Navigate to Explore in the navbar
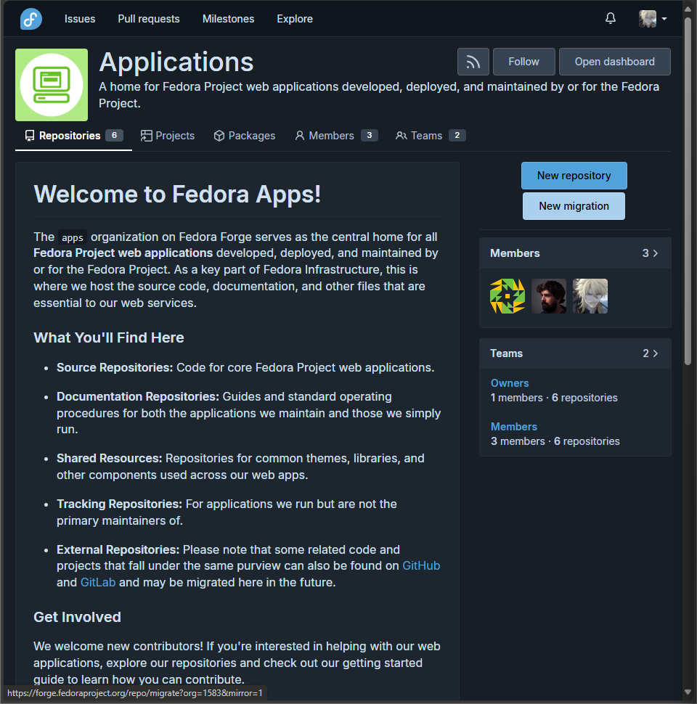Image resolution: width=697 pixels, height=704 pixels. (x=294, y=18)
